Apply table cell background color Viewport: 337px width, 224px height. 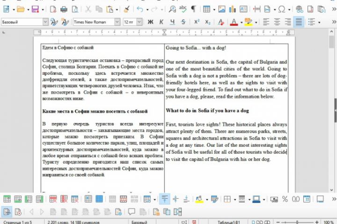coord(199,199)
